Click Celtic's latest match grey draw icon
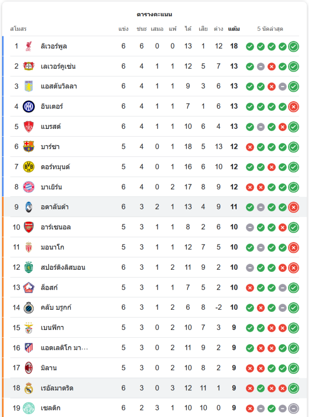Image resolution: width=309 pixels, height=417 pixels. coord(294,408)
